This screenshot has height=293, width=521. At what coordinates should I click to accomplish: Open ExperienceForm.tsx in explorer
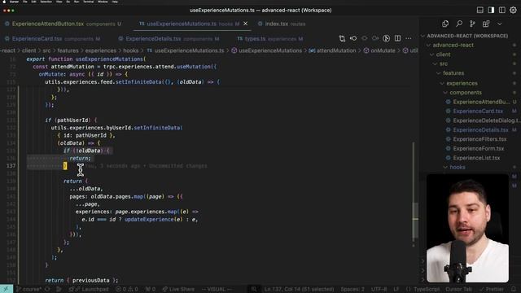(478, 148)
